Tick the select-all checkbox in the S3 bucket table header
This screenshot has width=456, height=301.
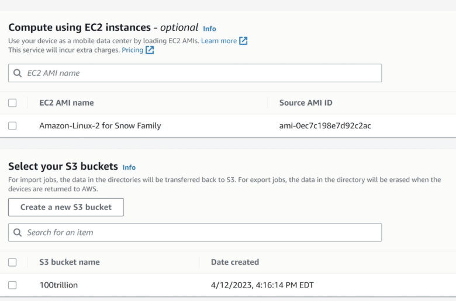pos(12,262)
